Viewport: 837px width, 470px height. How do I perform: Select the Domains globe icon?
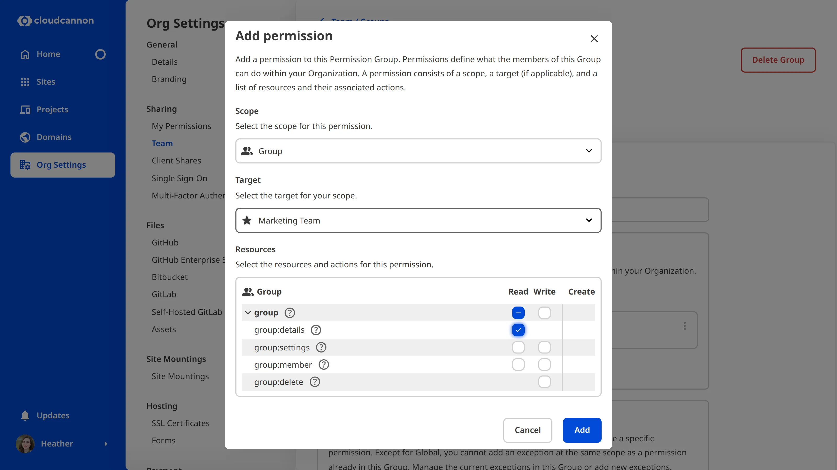pyautogui.click(x=25, y=137)
